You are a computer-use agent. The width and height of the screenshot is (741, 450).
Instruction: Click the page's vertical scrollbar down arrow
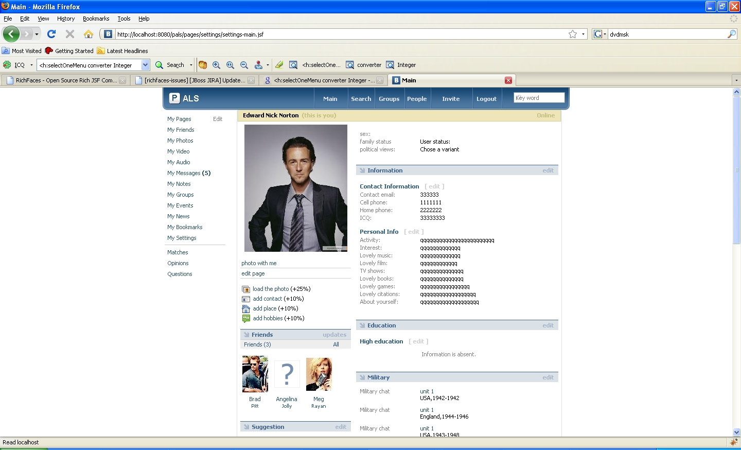pyautogui.click(x=736, y=432)
